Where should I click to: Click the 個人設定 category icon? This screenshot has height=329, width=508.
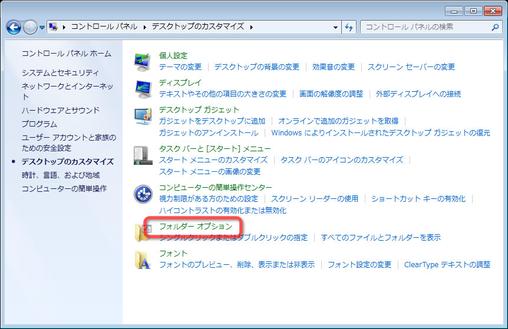[143, 61]
